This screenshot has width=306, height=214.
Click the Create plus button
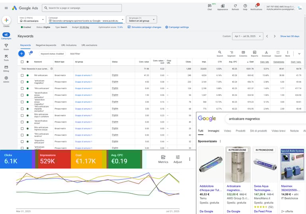[x=6, y=20]
